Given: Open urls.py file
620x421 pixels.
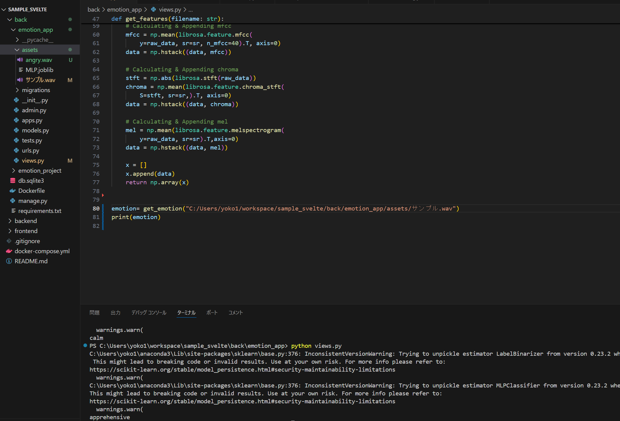Looking at the screenshot, I should pos(31,150).
